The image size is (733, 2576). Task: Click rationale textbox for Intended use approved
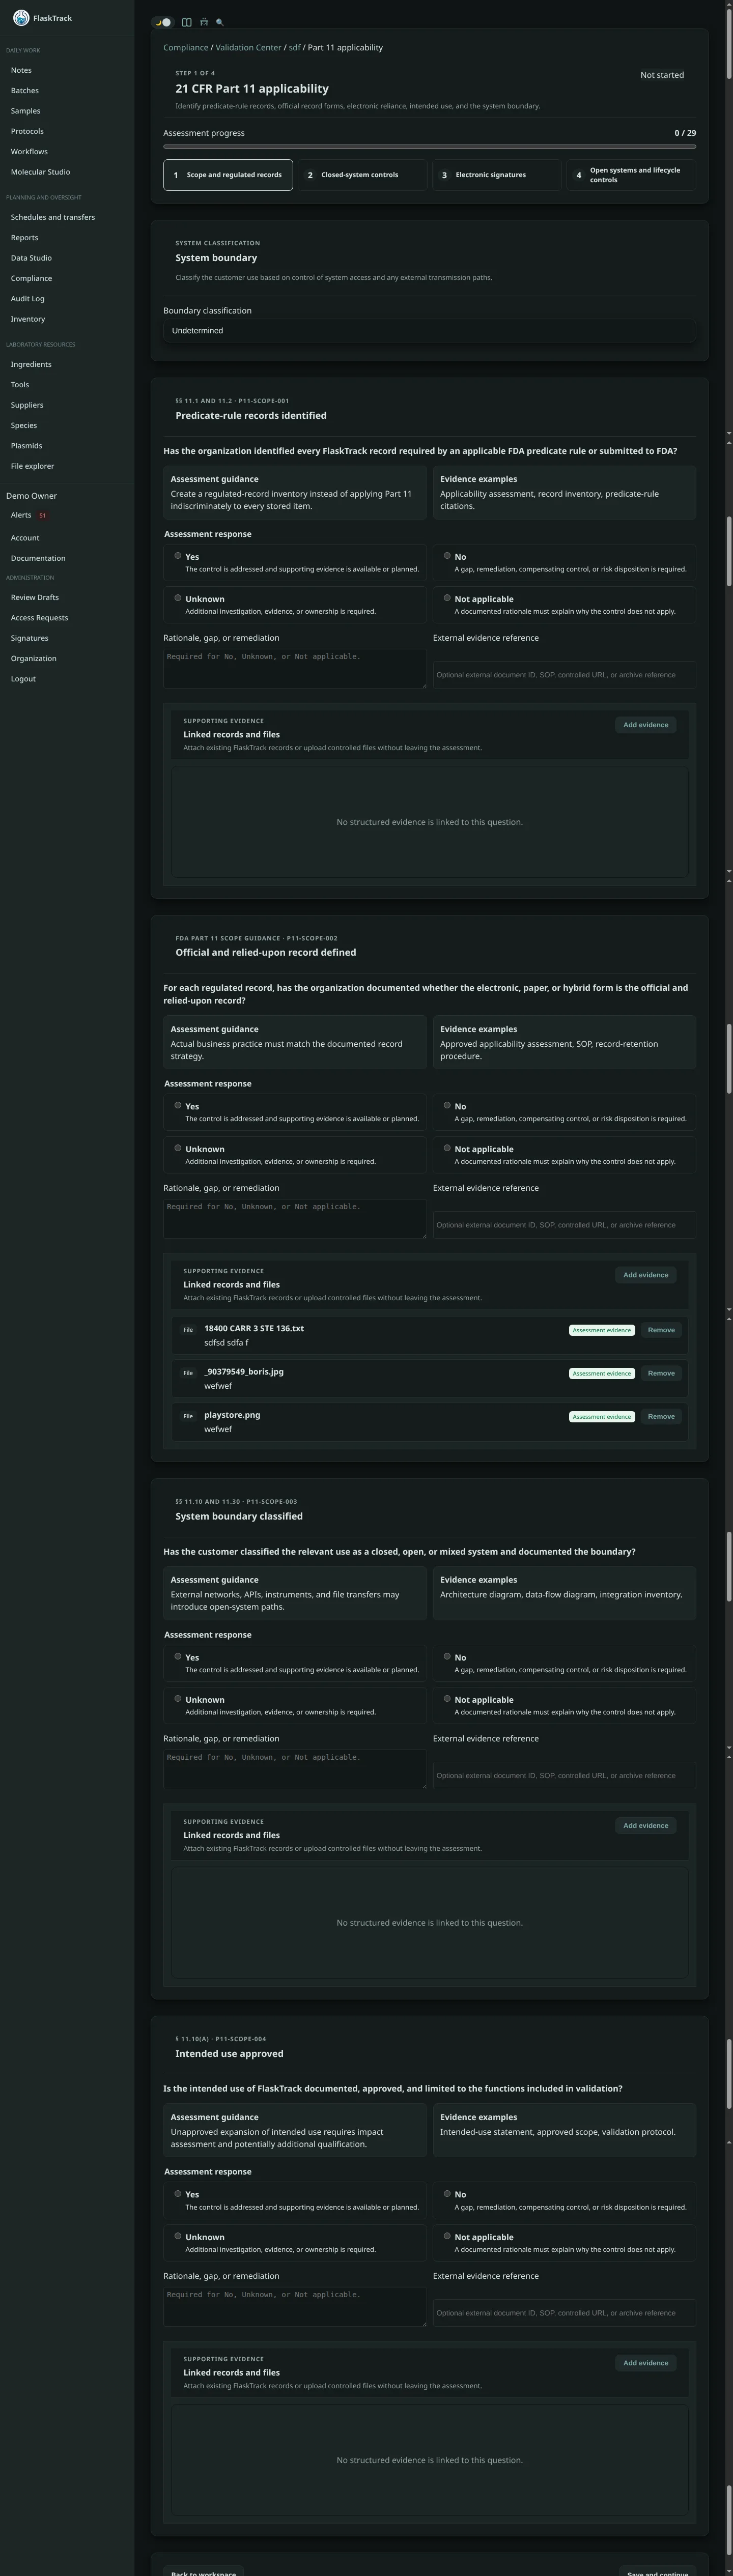(295, 2307)
